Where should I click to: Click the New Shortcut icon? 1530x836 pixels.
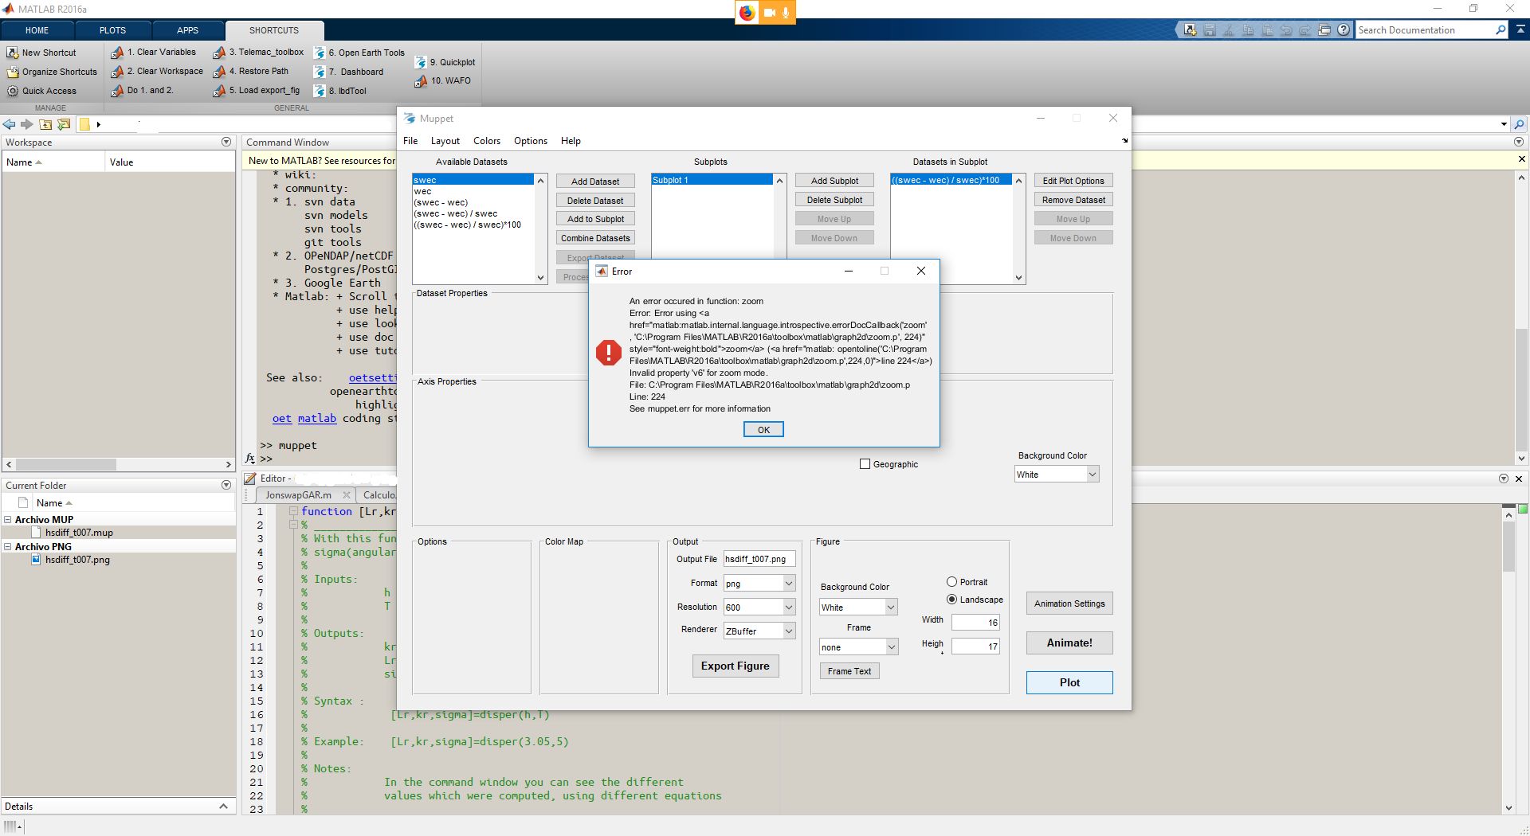pos(13,53)
